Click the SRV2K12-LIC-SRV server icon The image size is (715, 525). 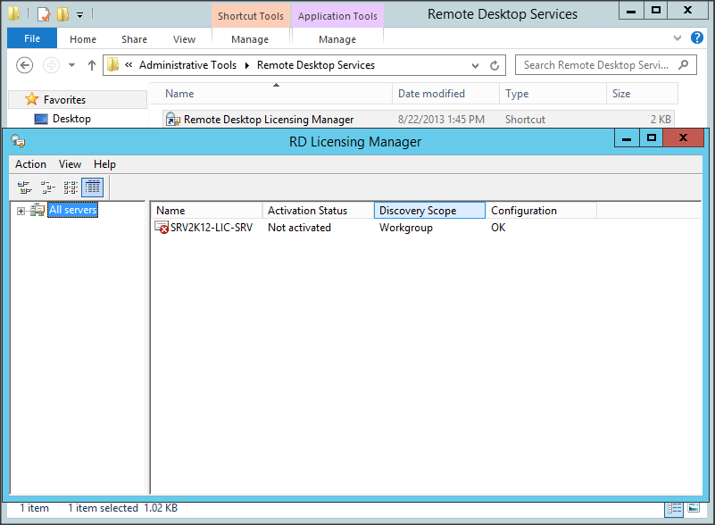162,228
